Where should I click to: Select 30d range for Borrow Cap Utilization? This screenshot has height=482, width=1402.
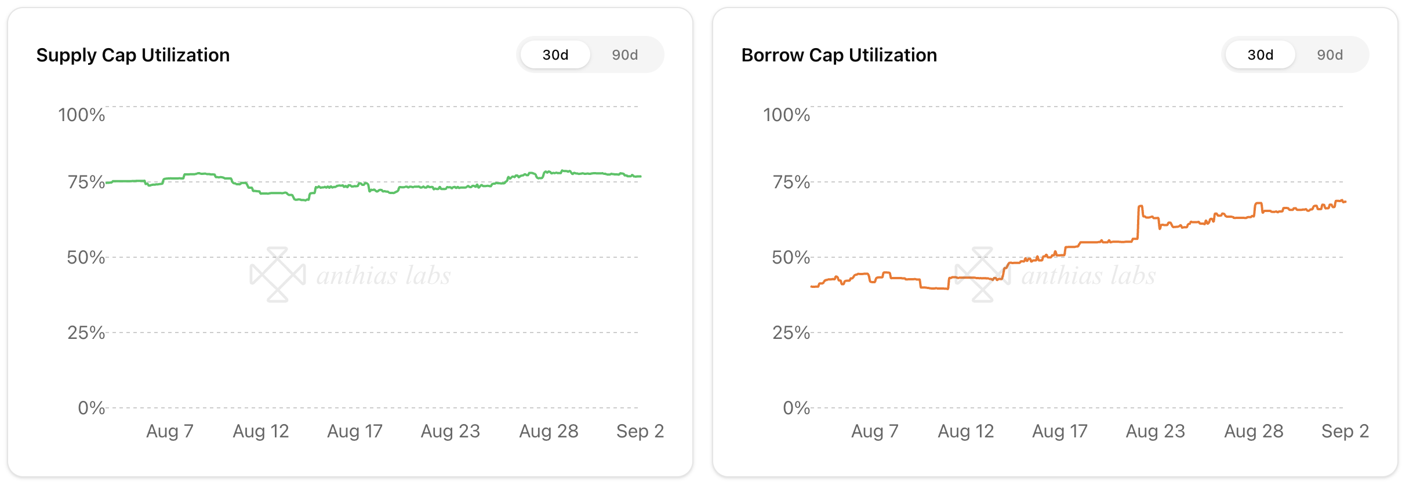(1260, 55)
